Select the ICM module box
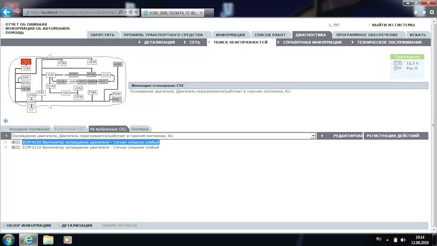Image resolution: width=437 pixels, height=246 pixels. pyautogui.click(x=51, y=75)
